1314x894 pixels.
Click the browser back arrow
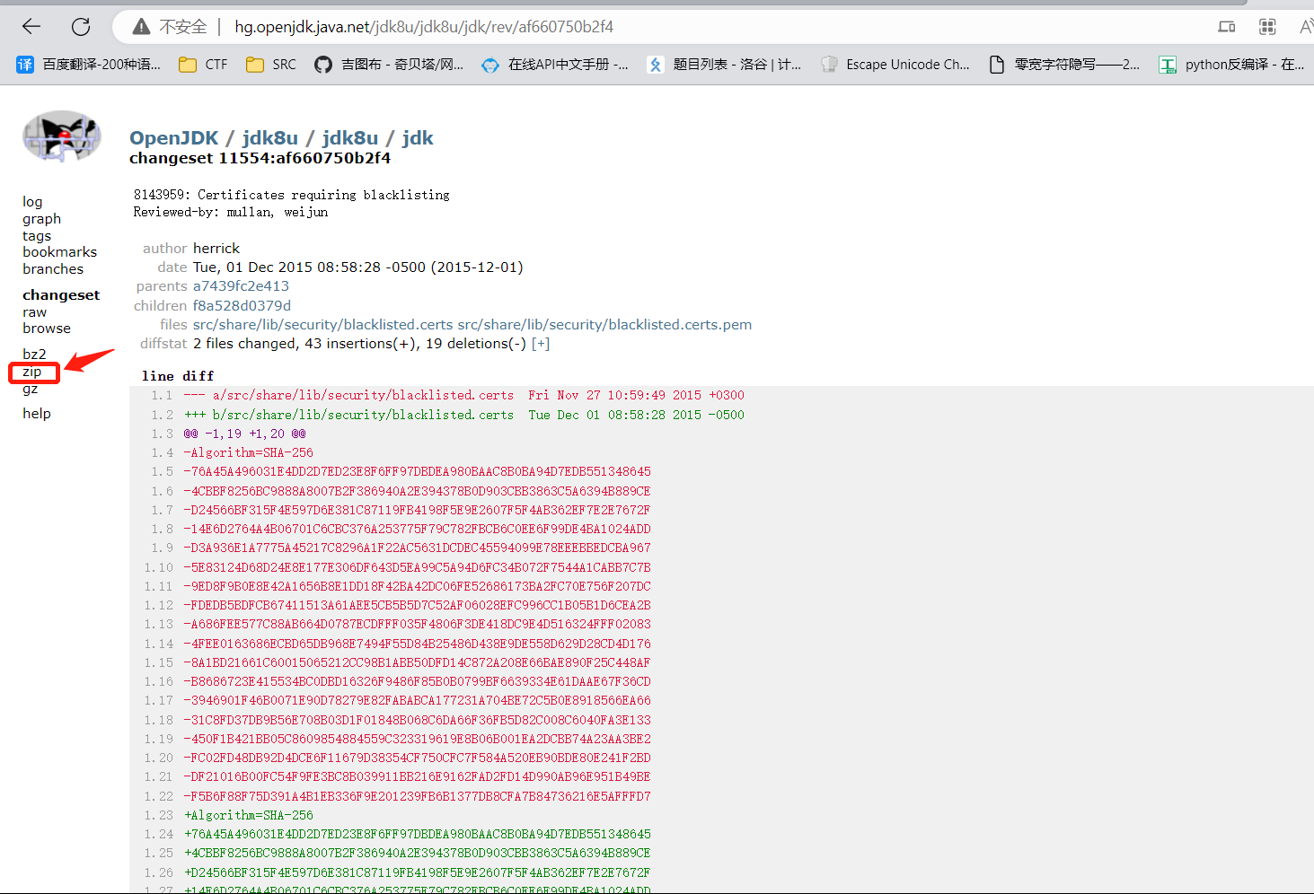pos(31,27)
